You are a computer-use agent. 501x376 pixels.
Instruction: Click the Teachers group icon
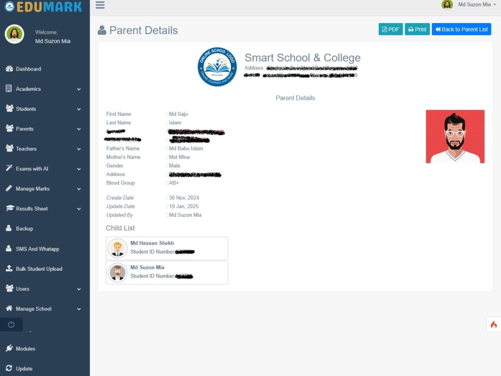pos(9,148)
